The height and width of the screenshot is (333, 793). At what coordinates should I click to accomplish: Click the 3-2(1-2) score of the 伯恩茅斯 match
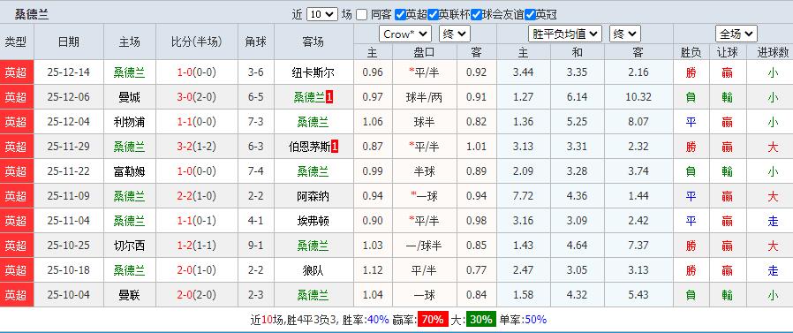tap(196, 147)
